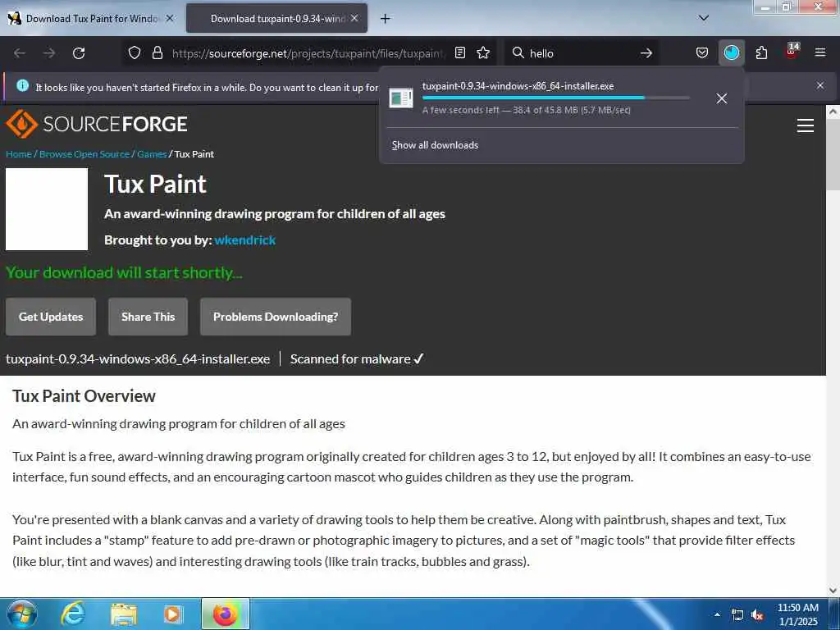Toggle reader view icon in address bar

pyautogui.click(x=459, y=52)
